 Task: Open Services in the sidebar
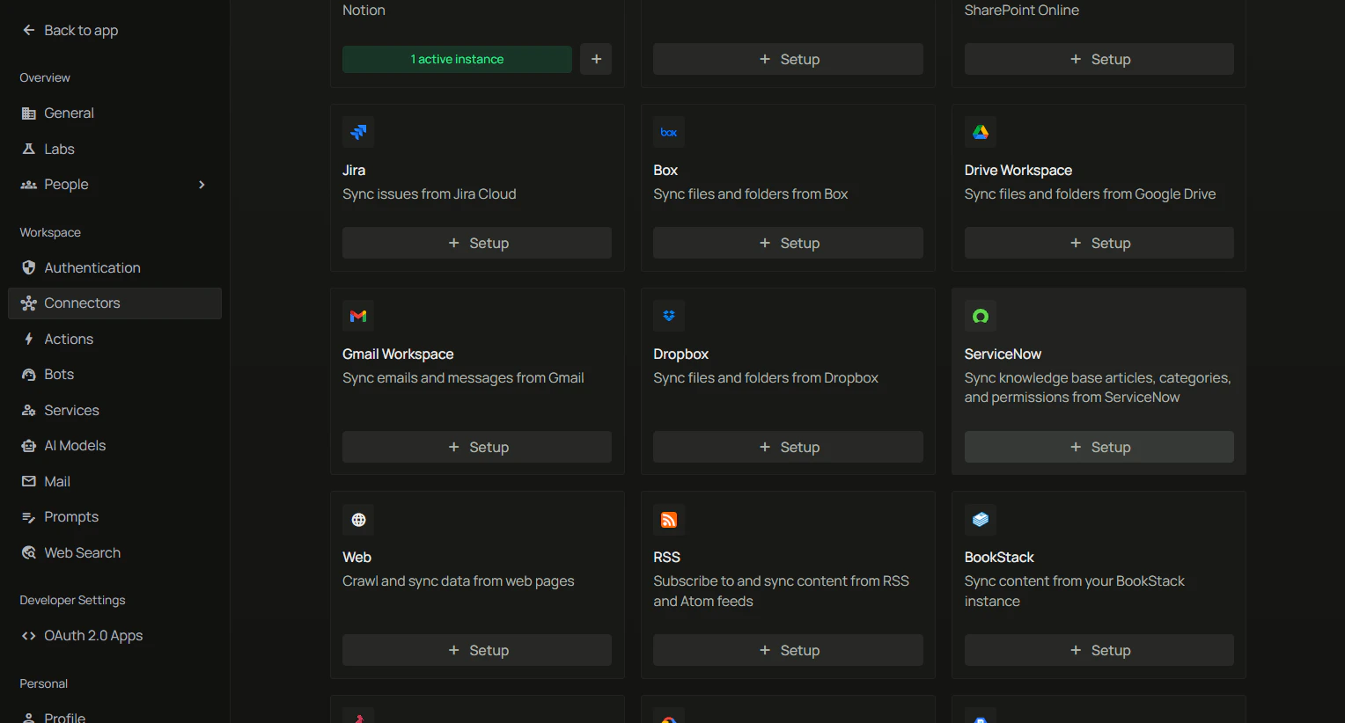click(114, 410)
